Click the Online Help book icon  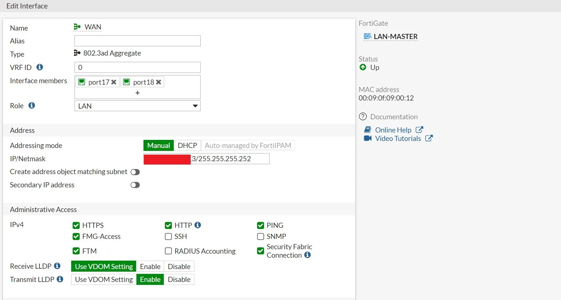pos(368,130)
